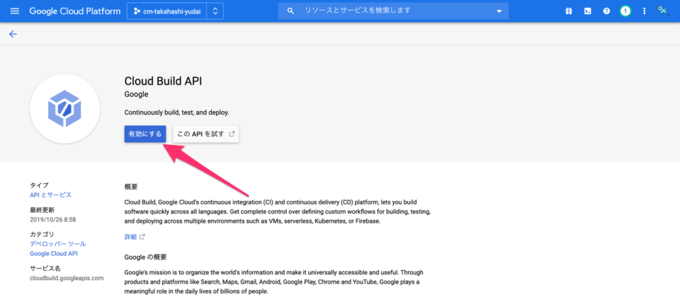
Task: Click the 有効にする enable button
Action: [x=145, y=134]
